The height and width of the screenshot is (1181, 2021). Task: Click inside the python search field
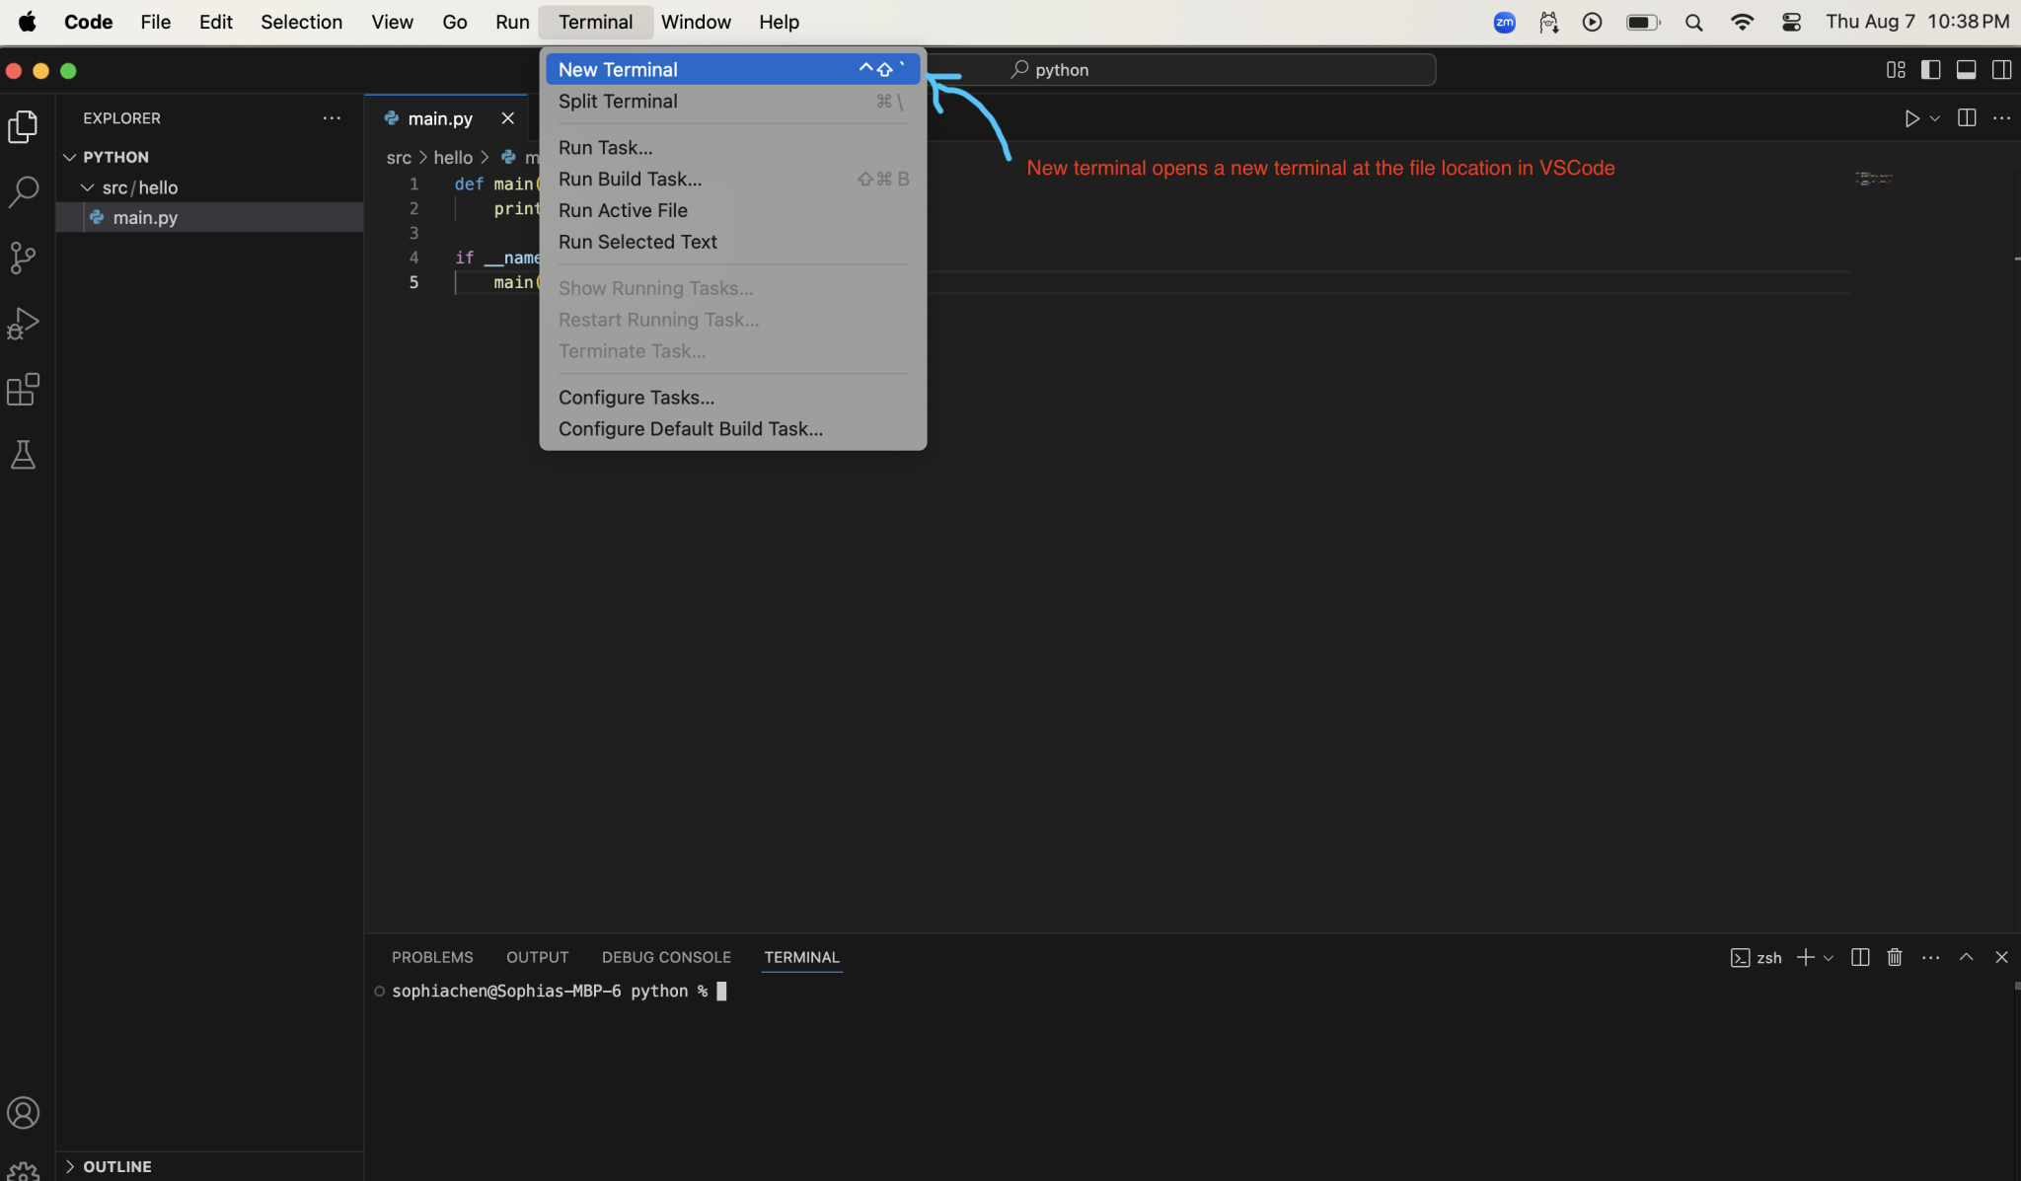1184,69
